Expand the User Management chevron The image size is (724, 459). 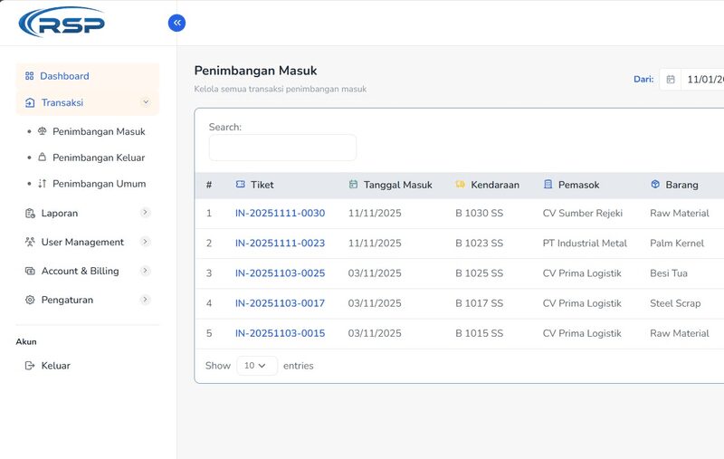click(145, 242)
